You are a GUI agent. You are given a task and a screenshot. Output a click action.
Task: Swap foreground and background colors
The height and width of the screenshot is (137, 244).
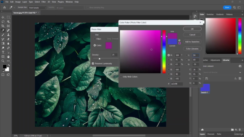tap(9, 65)
